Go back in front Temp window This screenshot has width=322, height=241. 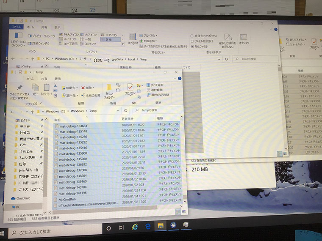pyautogui.click(x=12, y=112)
